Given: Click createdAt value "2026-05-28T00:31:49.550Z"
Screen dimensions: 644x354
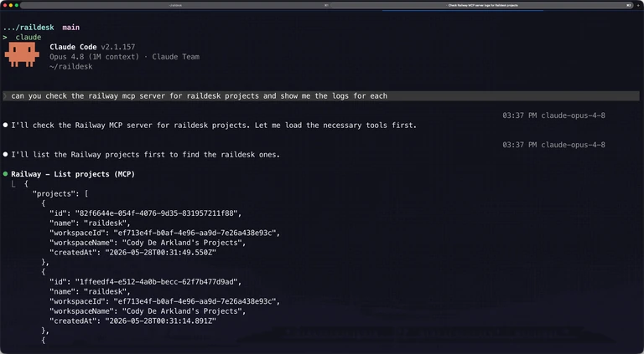Looking at the screenshot, I should (x=161, y=253).
